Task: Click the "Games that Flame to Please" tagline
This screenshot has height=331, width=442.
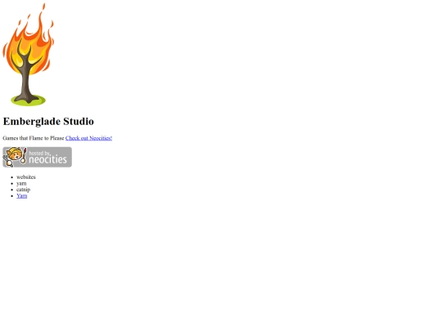Action: (x=34, y=138)
